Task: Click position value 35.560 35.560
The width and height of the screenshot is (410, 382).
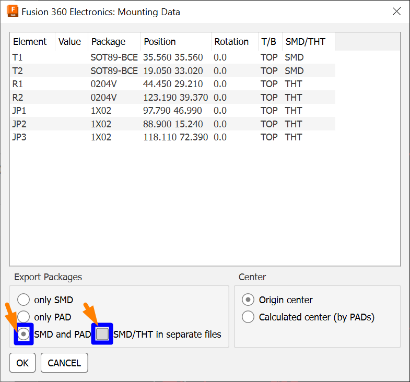Action: (173, 57)
